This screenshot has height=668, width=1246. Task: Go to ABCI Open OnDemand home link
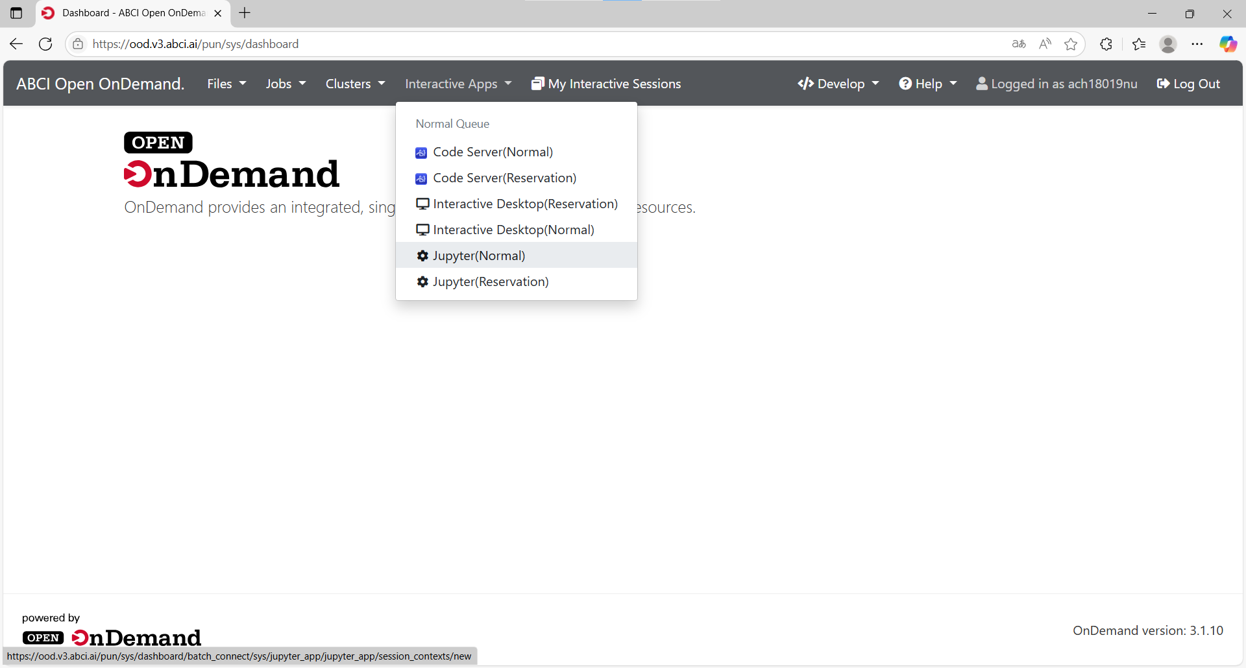click(x=101, y=84)
